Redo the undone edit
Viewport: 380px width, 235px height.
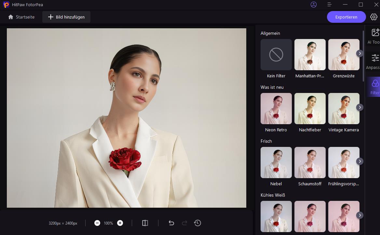coord(184,223)
